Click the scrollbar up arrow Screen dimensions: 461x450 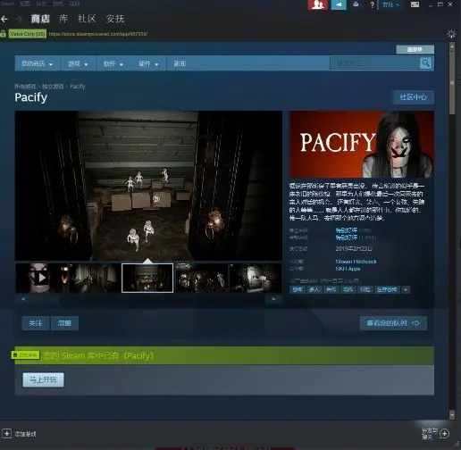[452, 46]
